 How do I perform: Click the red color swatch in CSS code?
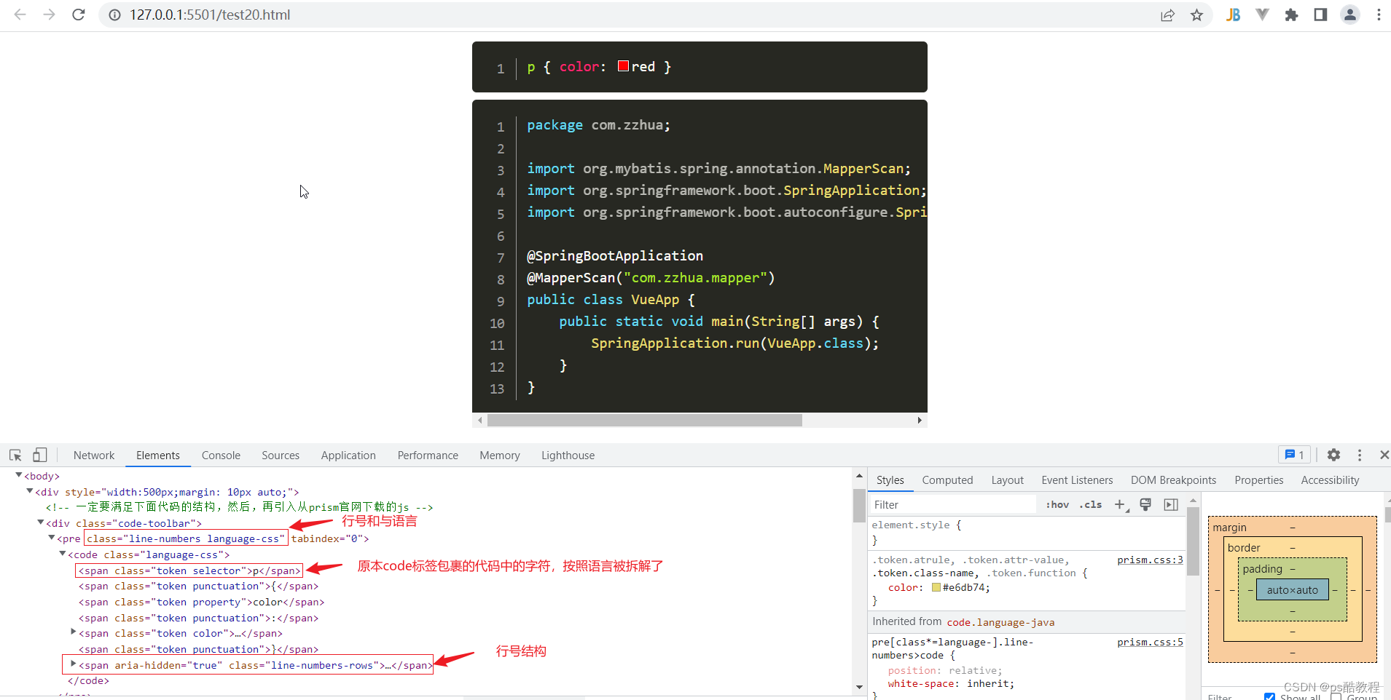tap(623, 65)
